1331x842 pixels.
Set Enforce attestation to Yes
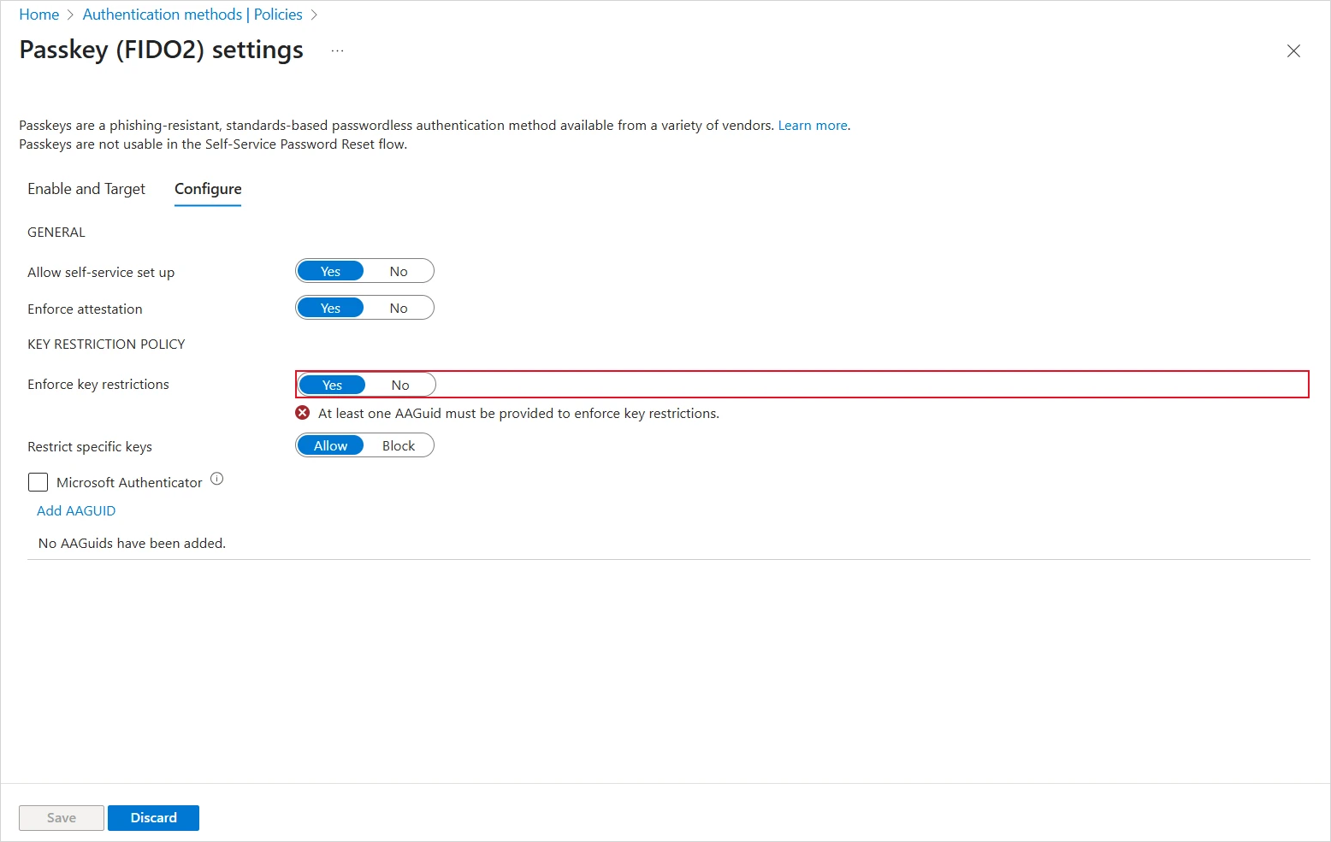tap(331, 309)
